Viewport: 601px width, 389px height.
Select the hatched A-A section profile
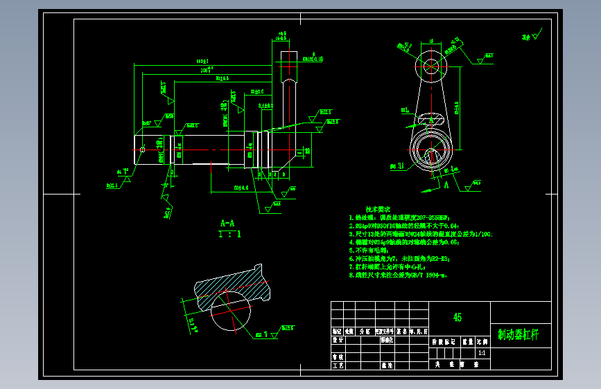(x=233, y=288)
